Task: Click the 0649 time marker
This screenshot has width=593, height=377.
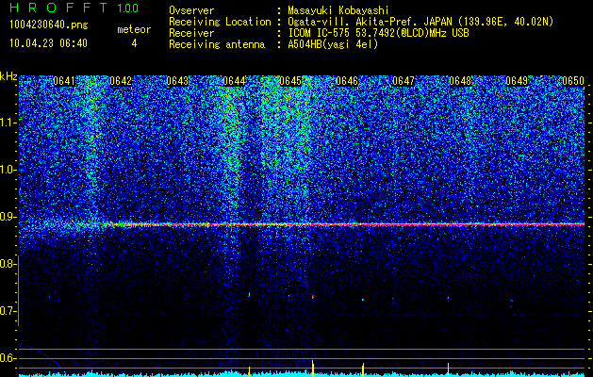Action: click(517, 81)
